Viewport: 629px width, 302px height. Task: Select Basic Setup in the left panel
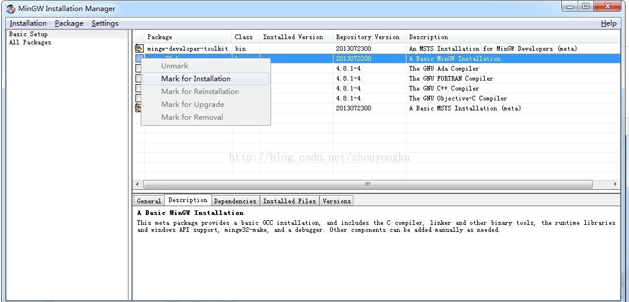pos(28,34)
